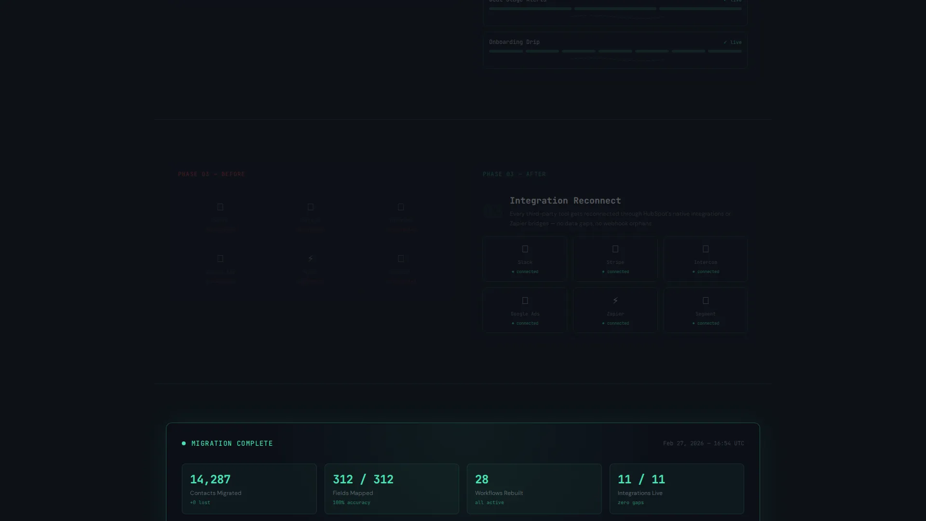The image size is (926, 521).
Task: Click the "14,287" contacts value
Action: point(210,480)
